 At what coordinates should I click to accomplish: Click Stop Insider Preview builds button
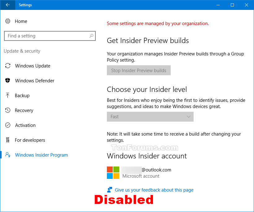pyautogui.click(x=139, y=70)
